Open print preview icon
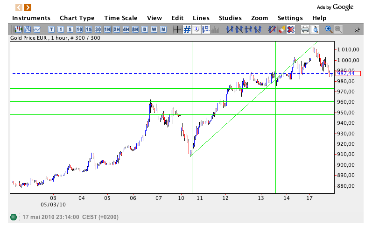This screenshot has width=365, height=226. [x=314, y=29]
